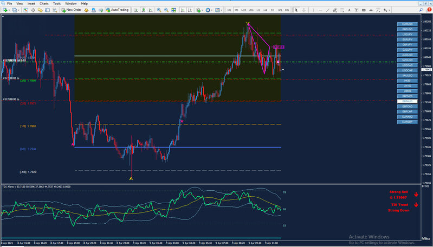Open the Window menu
Image resolution: width=433 pixels, height=247 pixels.
pos(70,4)
